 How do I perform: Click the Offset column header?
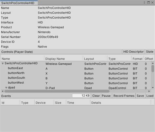[149, 59]
